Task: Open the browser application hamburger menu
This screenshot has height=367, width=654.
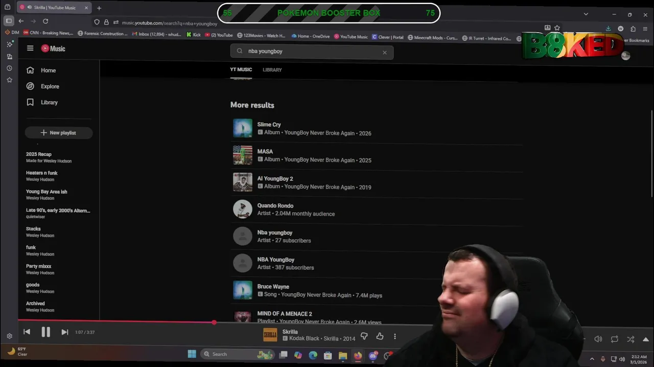Action: click(645, 29)
